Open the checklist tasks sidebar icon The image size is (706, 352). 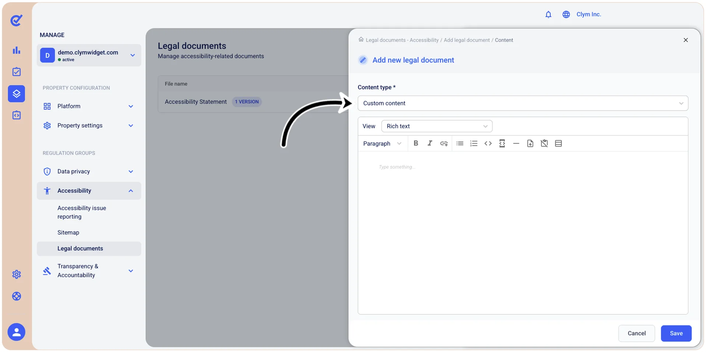click(17, 72)
